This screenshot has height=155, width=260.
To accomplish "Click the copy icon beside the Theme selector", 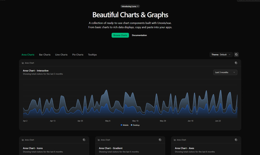I will (236, 54).
